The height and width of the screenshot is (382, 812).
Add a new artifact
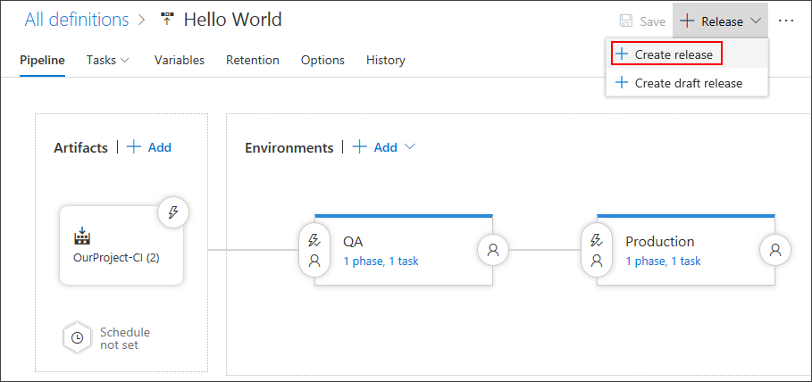(x=149, y=147)
